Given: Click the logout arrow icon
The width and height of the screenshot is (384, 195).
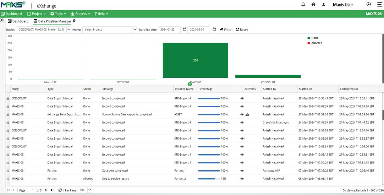Looking at the screenshot, I should [369, 4].
